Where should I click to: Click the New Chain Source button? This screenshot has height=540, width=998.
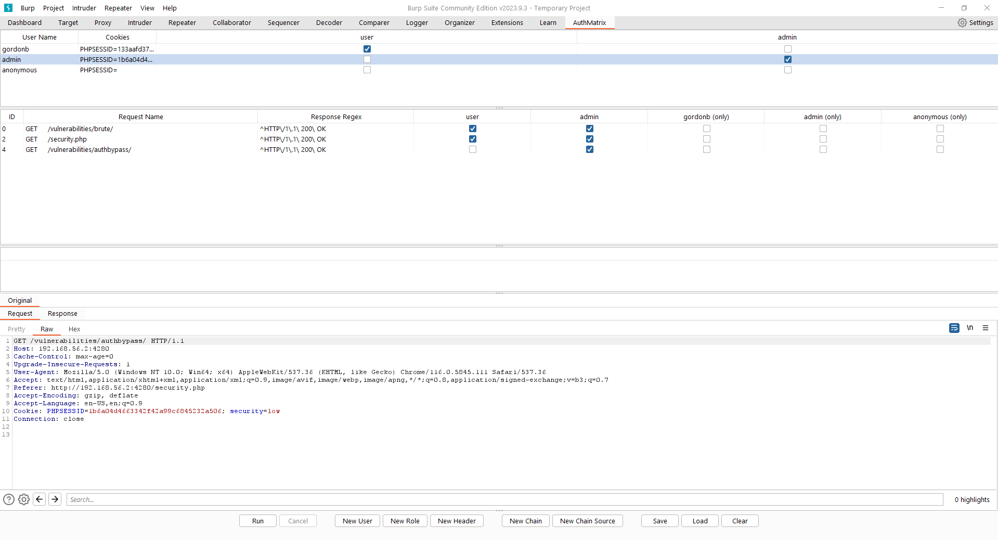[588, 521]
